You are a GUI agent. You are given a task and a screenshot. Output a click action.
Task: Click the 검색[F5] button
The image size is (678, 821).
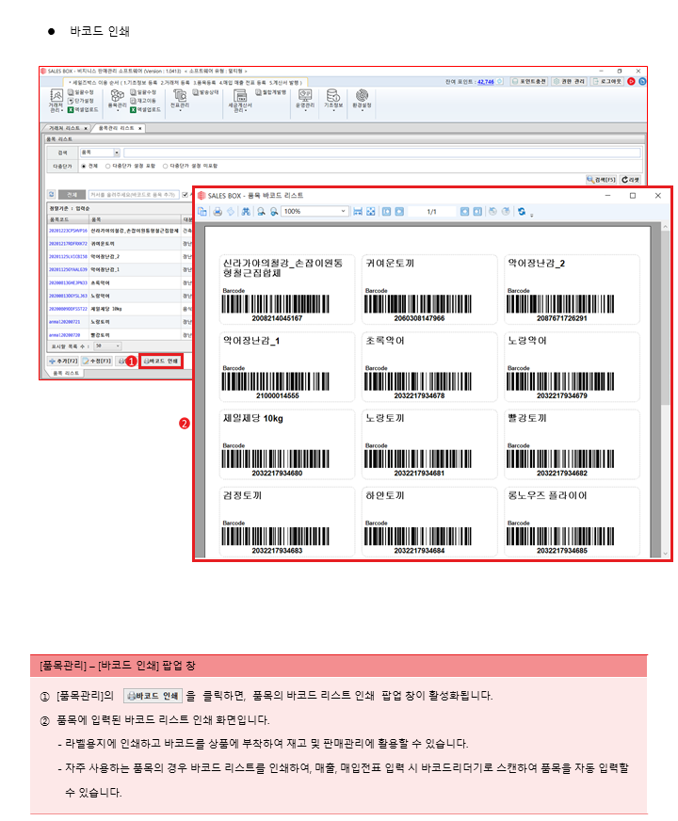coord(601,180)
